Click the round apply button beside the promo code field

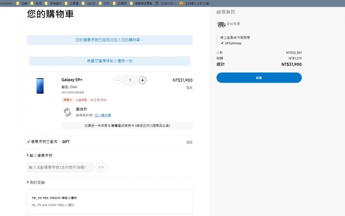tap(101, 167)
